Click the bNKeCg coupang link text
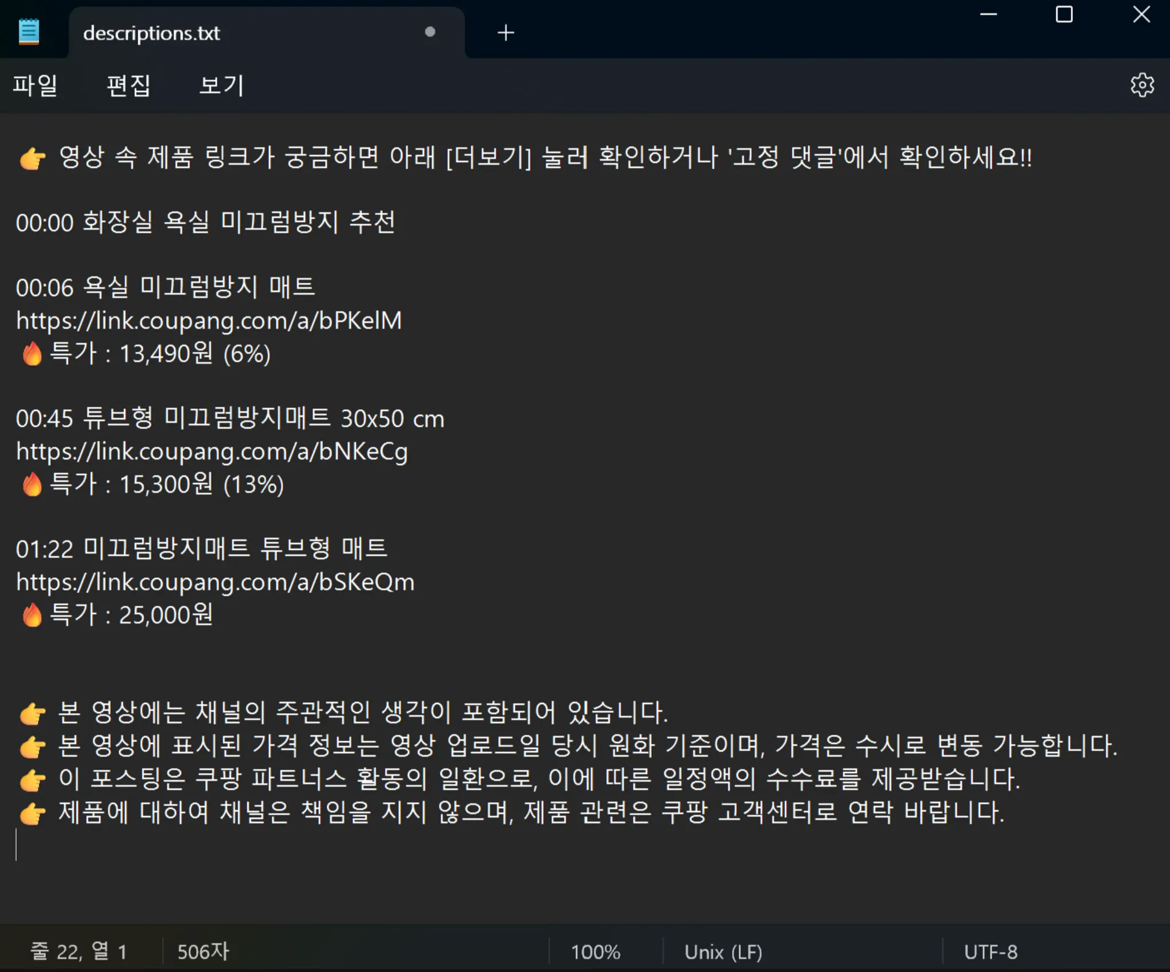Viewport: 1170px width, 972px height. click(x=212, y=451)
